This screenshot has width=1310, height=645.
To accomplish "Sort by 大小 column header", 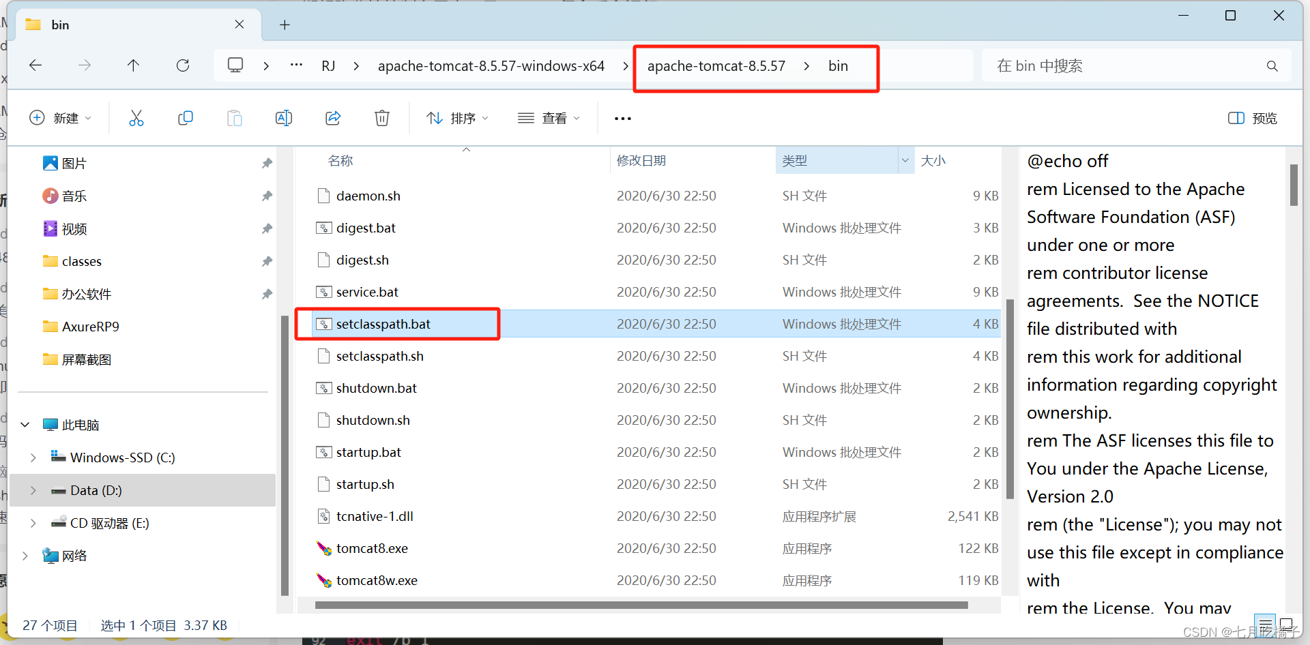I will (933, 161).
